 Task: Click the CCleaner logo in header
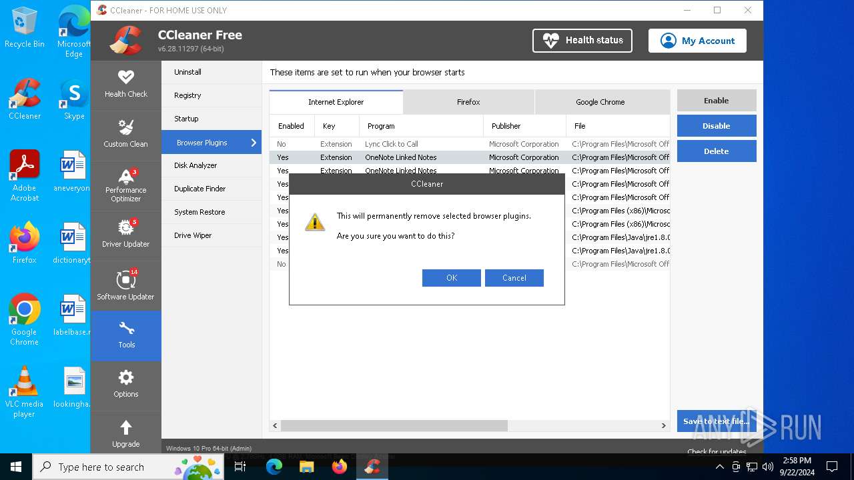tap(126, 41)
